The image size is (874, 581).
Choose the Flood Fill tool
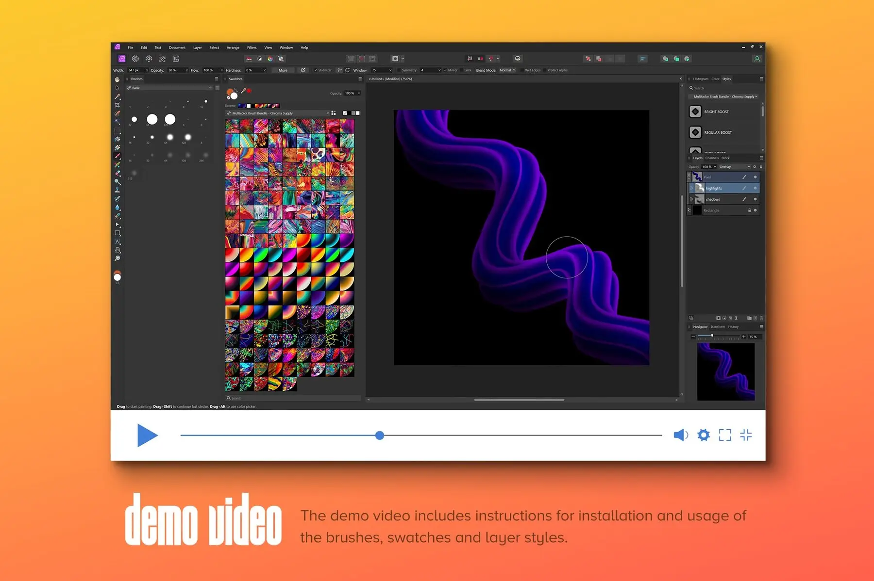point(118,140)
